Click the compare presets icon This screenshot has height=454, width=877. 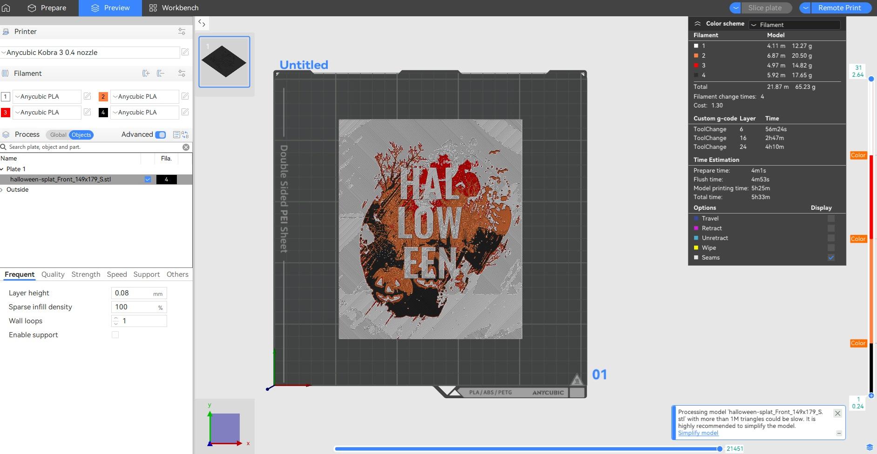[185, 134]
